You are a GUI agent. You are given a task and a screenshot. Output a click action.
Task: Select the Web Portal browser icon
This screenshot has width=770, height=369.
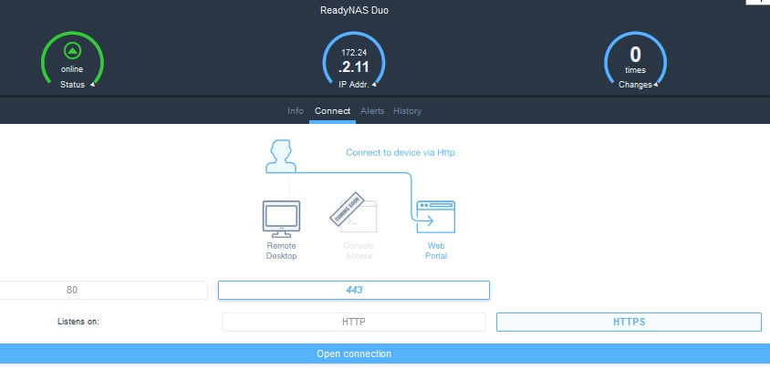point(435,217)
